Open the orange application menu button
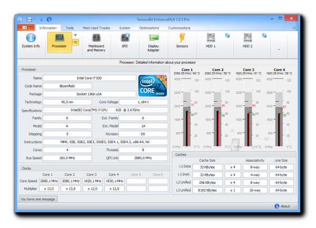Viewport: 316px width, 228px height. (26, 27)
